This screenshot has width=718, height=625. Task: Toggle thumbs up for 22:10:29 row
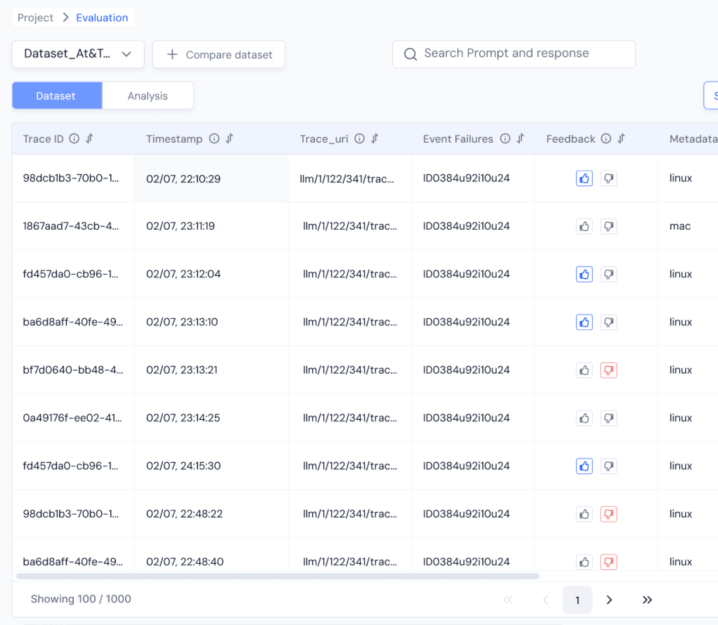click(584, 178)
